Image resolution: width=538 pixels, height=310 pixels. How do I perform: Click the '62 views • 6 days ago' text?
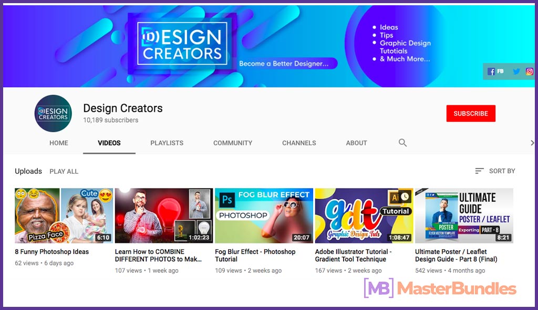click(44, 263)
